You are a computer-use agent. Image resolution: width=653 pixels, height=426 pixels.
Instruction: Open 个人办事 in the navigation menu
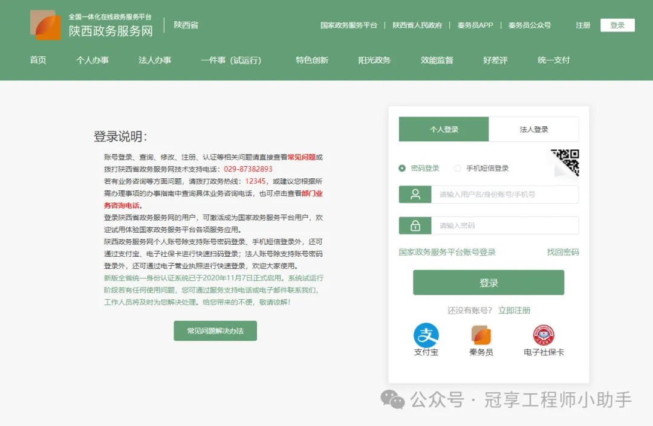click(93, 60)
